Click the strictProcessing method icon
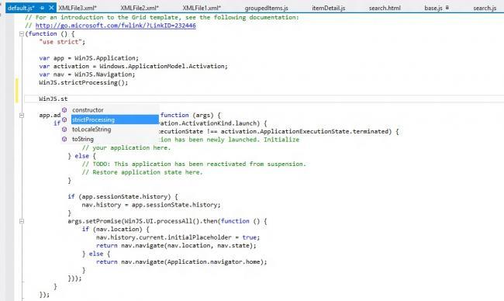Screen dimensions: 504x301 click(x=64, y=119)
